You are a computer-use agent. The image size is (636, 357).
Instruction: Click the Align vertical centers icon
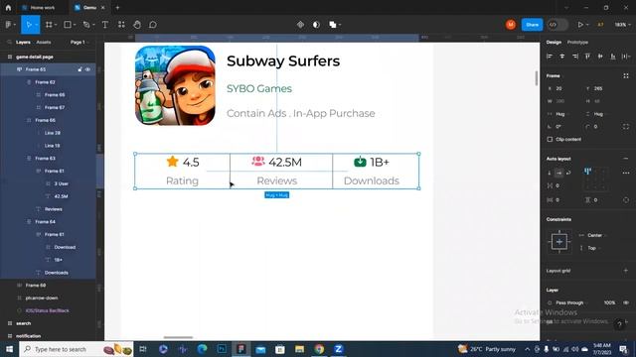click(600, 57)
